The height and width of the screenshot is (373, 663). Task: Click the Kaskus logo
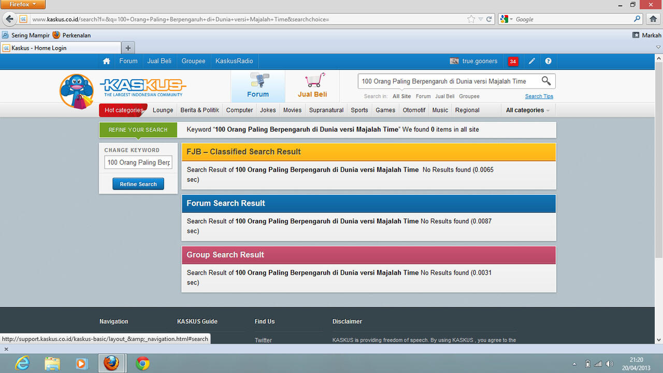[x=142, y=87]
